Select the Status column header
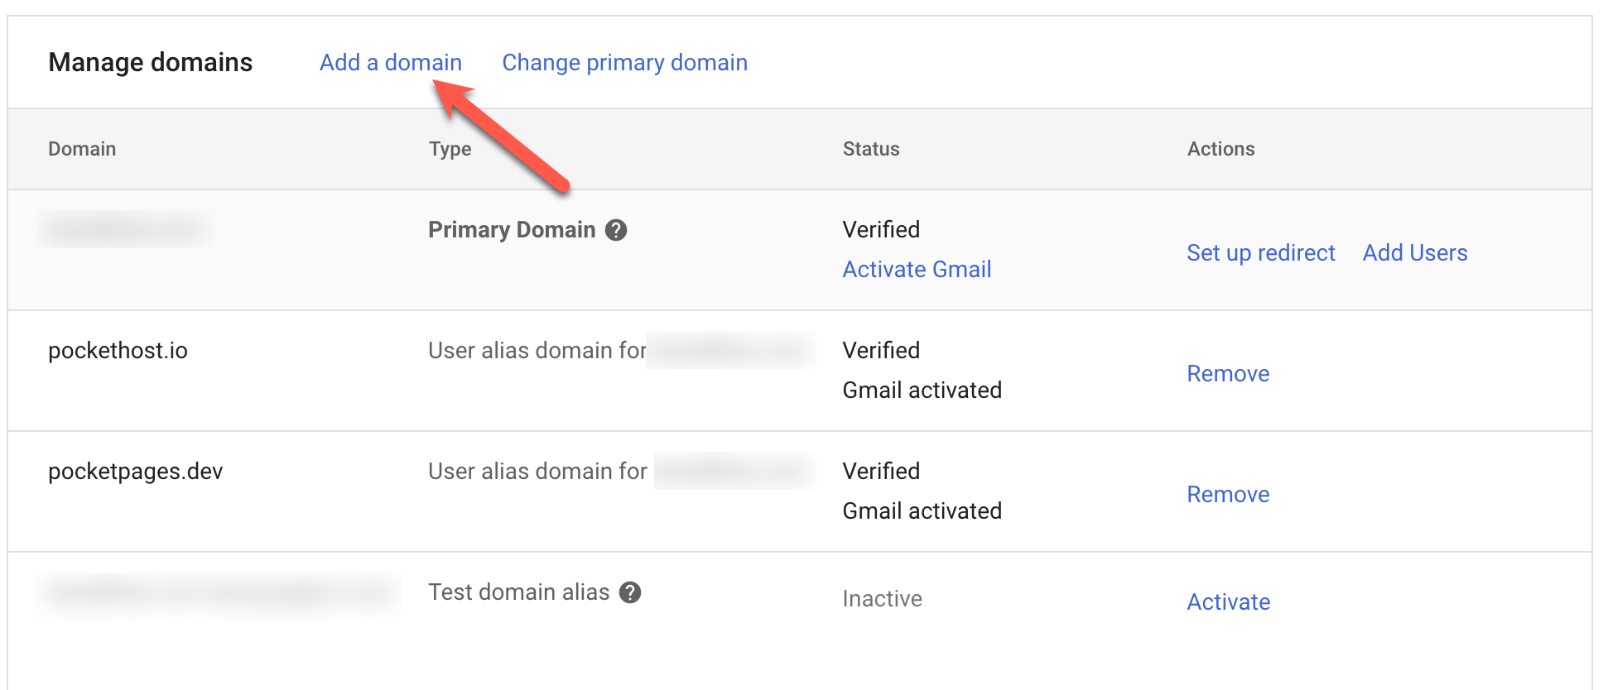 coord(870,149)
